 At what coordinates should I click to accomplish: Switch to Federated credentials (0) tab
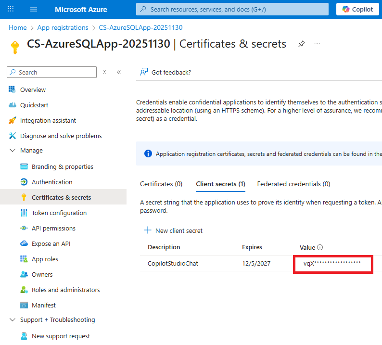click(x=293, y=184)
